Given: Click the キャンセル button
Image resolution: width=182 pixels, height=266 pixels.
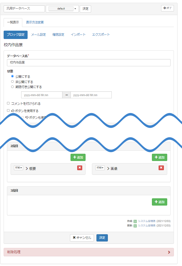Looking at the screenshot, I should [x=82, y=238].
